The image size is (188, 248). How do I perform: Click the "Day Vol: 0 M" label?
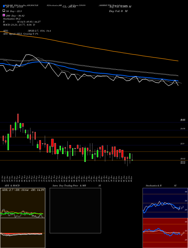coord(118,11)
